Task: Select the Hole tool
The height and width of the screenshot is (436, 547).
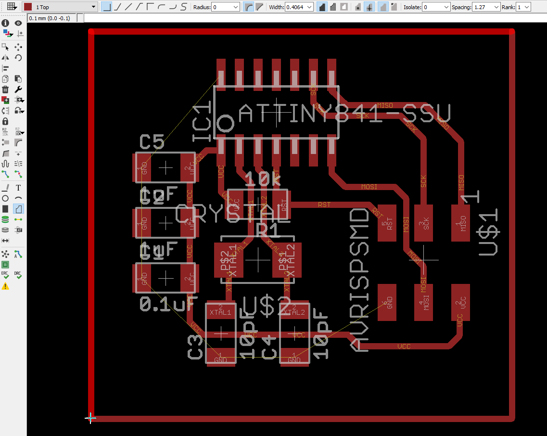Action: 5,230
